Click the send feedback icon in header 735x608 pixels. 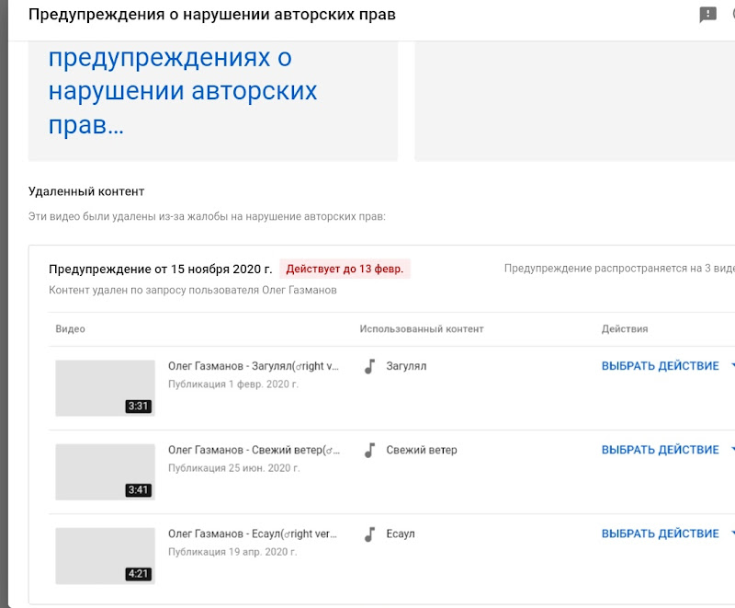pyautogui.click(x=707, y=15)
